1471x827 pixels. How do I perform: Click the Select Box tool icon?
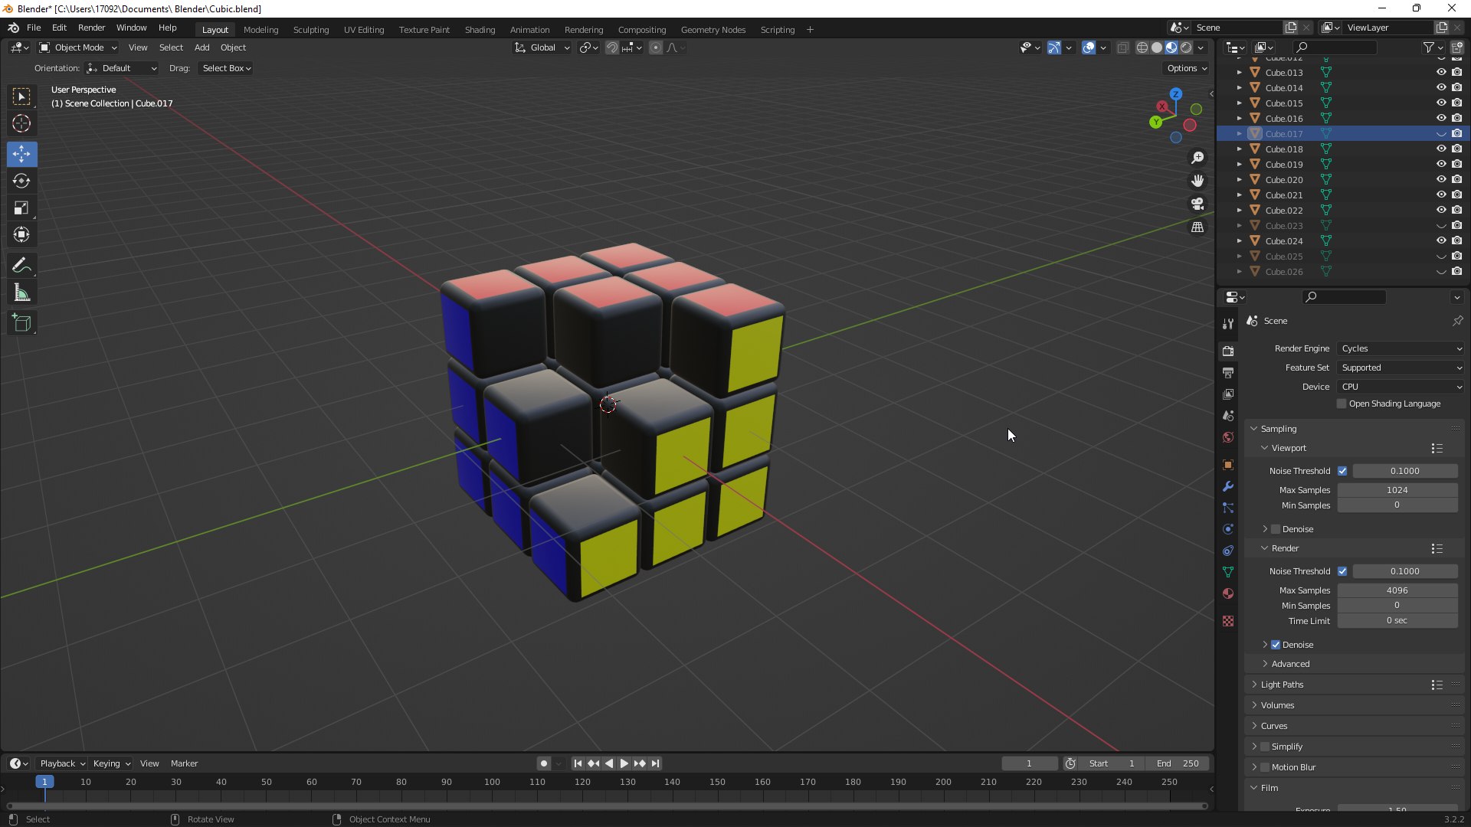pos(21,96)
